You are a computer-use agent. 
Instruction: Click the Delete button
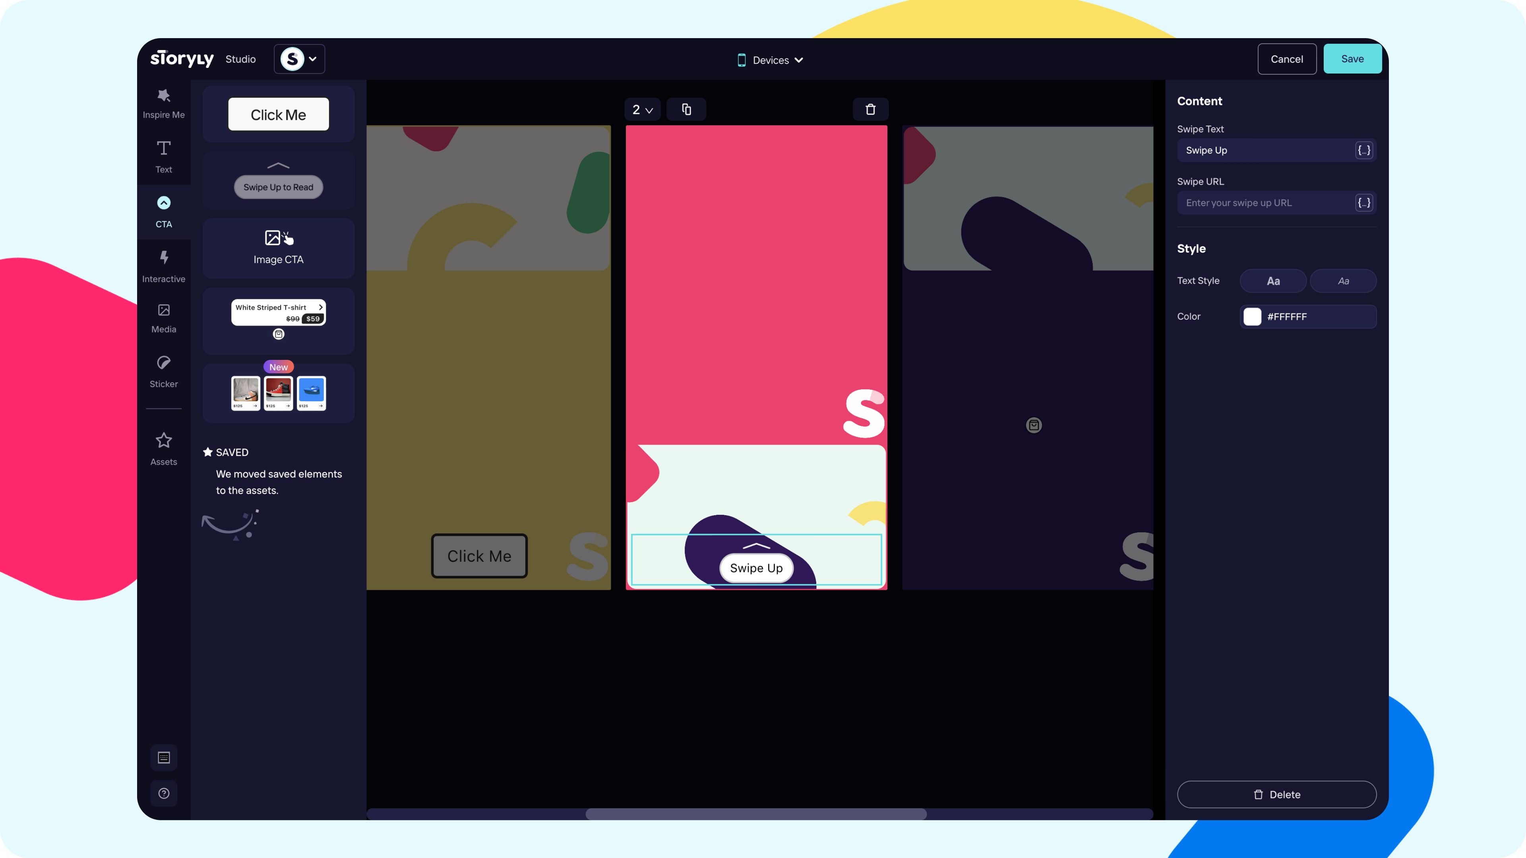pyautogui.click(x=1276, y=794)
